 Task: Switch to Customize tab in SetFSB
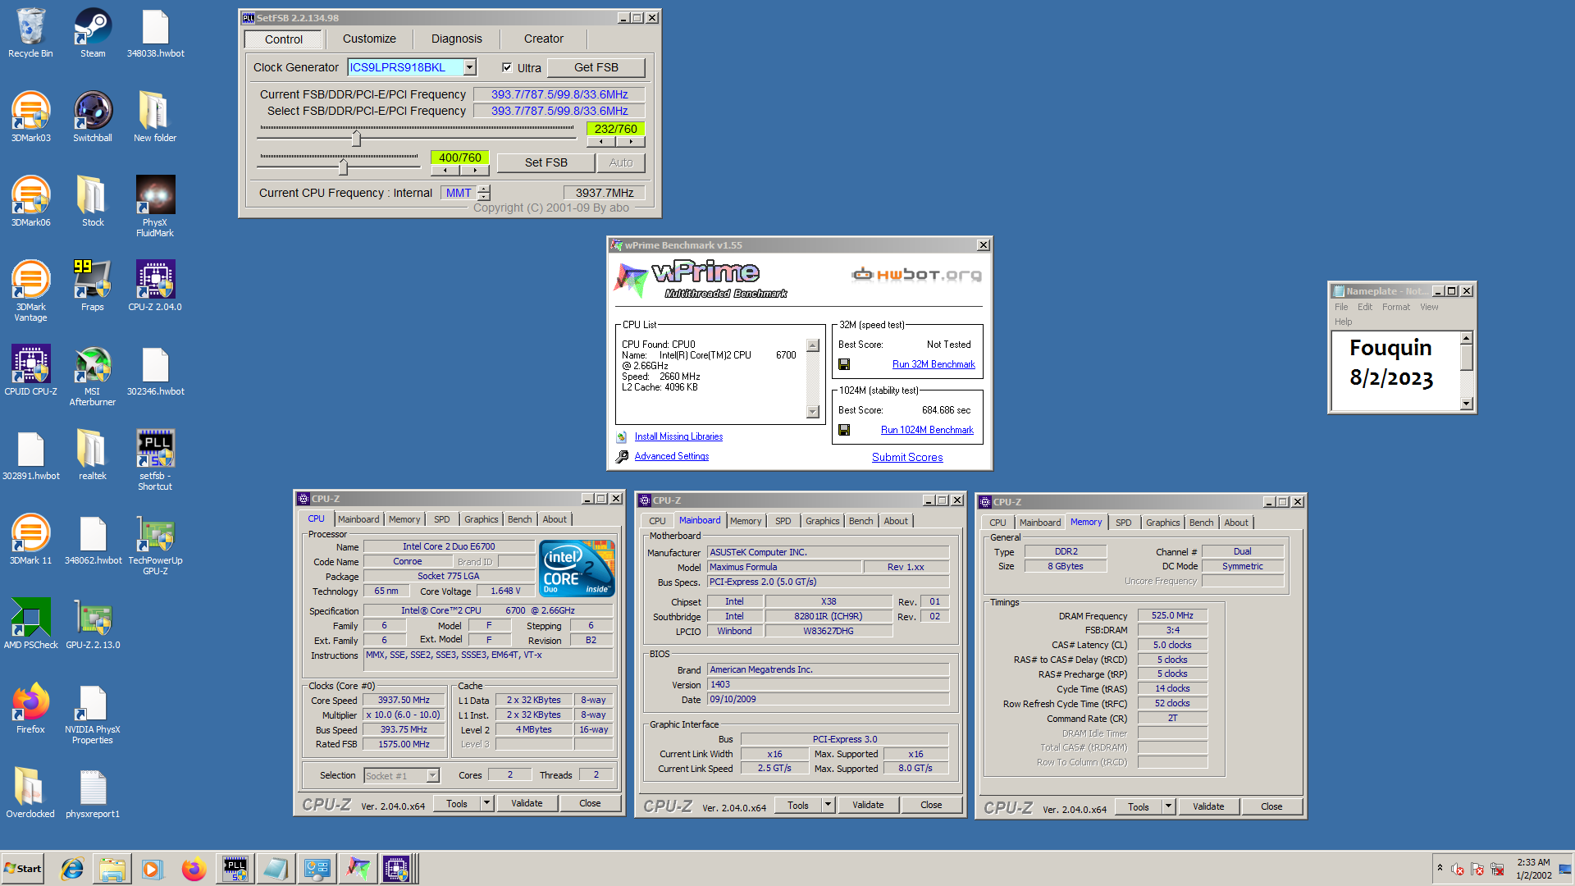tap(369, 39)
